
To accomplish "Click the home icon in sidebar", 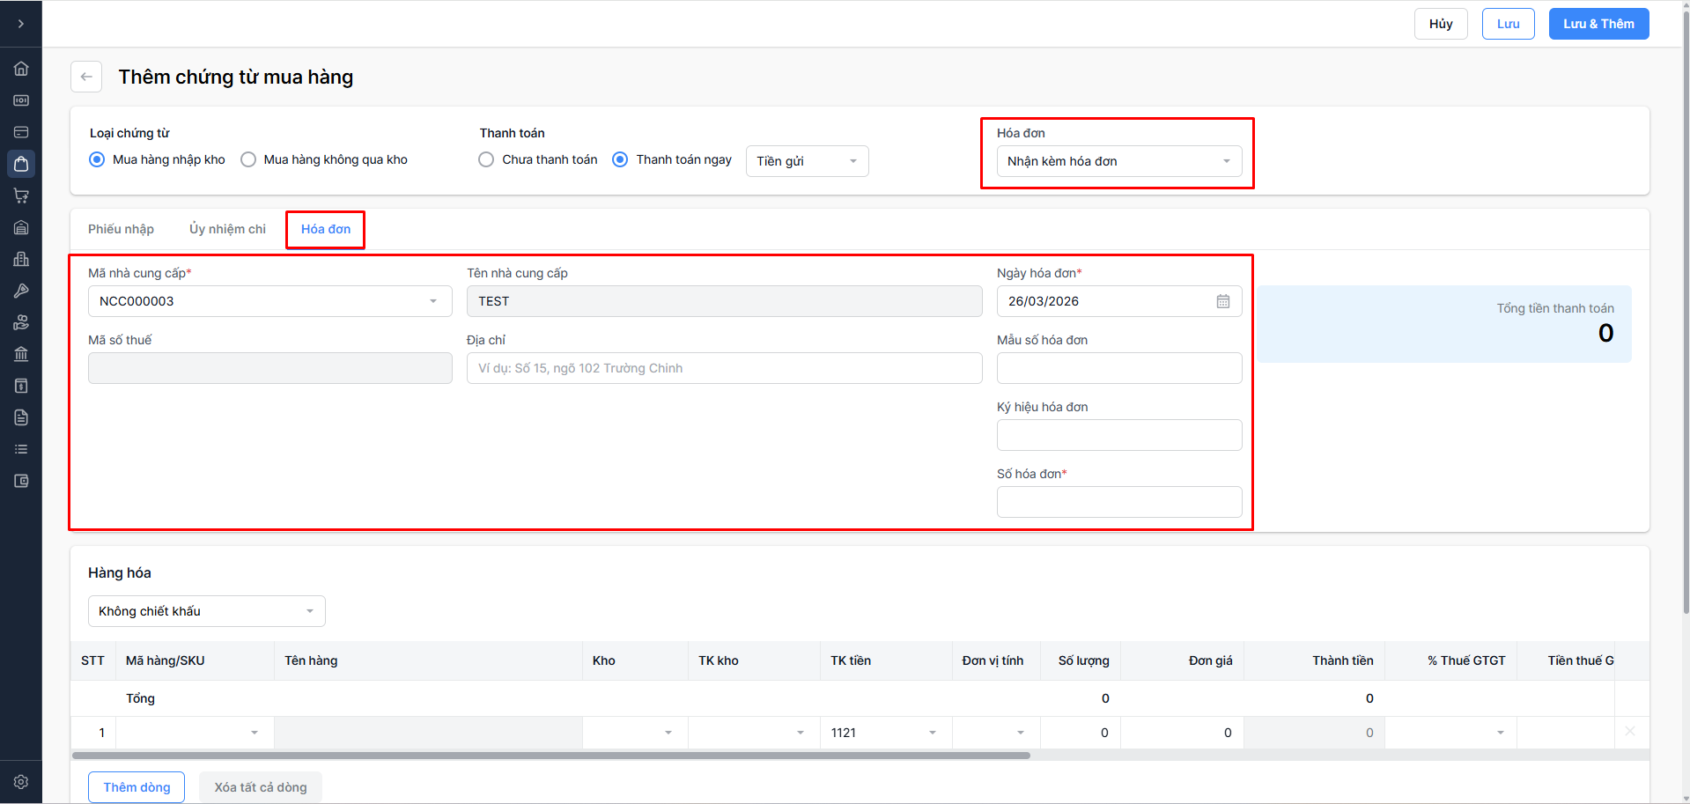I will (21, 69).
